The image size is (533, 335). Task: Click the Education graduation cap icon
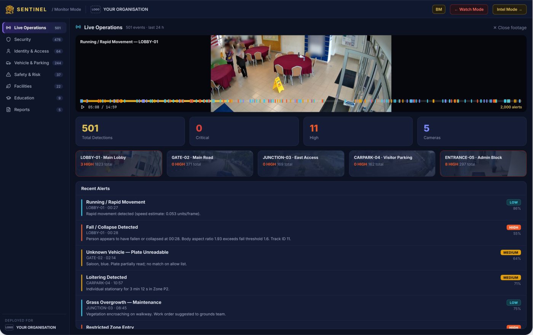8,98
